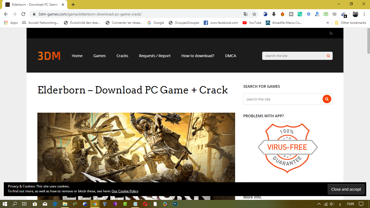Go to the Home menu item
The width and height of the screenshot is (370, 208).
click(77, 56)
